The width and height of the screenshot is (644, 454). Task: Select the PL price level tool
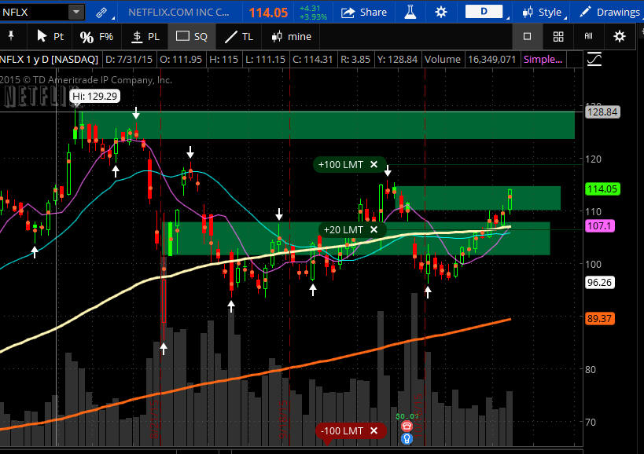[145, 36]
